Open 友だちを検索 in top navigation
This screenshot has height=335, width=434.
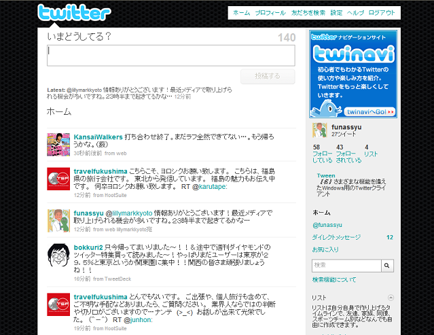308,13
